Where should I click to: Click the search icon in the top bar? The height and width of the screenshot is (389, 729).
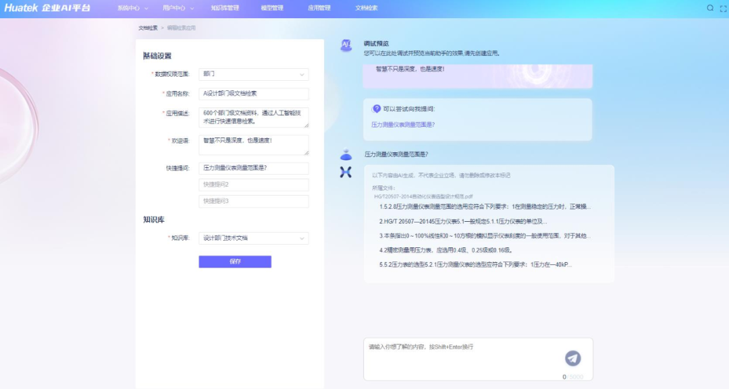click(x=710, y=8)
